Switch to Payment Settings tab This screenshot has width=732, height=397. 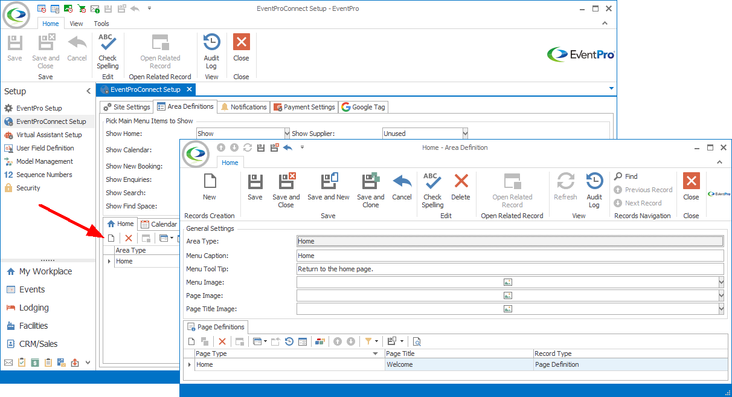[304, 107]
